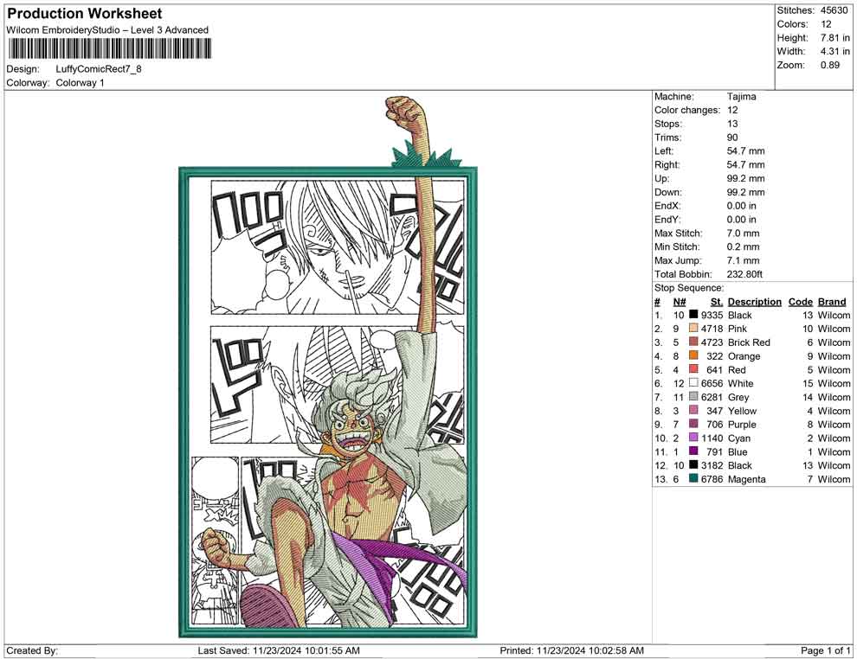
Task: Click the Trims value 90
Action: 732,138
